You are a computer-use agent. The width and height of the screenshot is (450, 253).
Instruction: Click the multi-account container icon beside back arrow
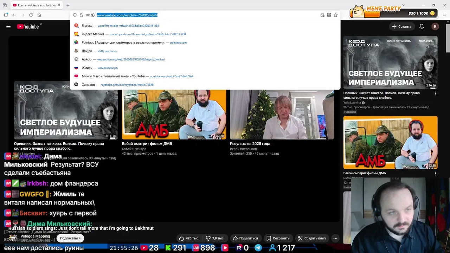click(6, 15)
